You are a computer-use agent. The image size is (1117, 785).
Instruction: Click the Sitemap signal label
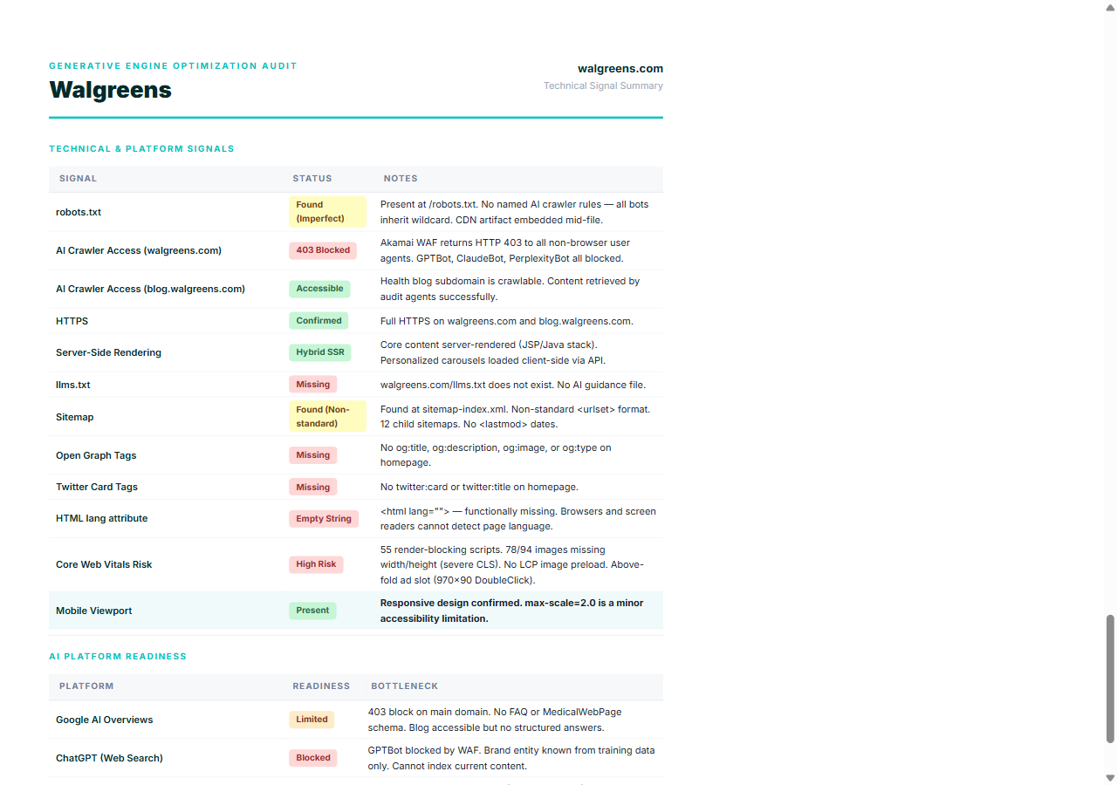74,417
